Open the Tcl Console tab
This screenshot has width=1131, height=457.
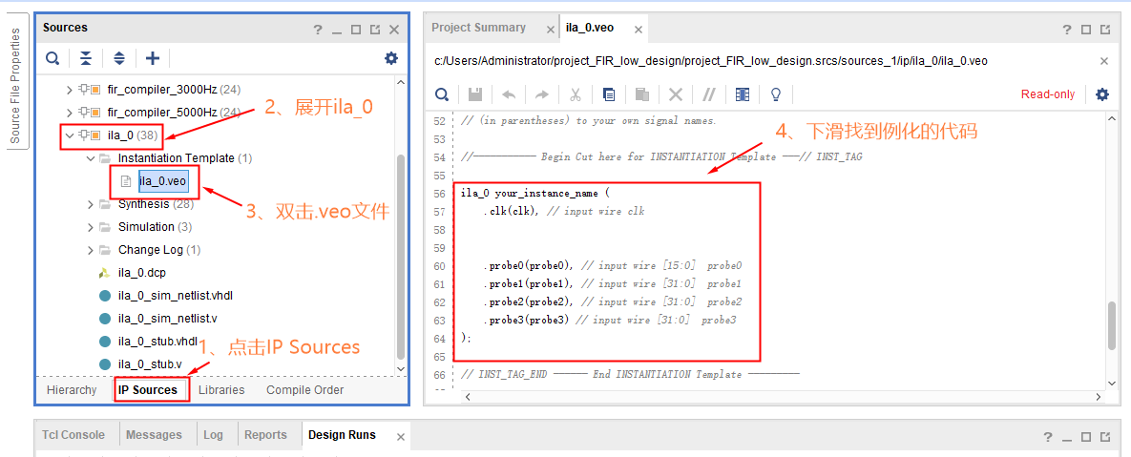pyautogui.click(x=73, y=435)
